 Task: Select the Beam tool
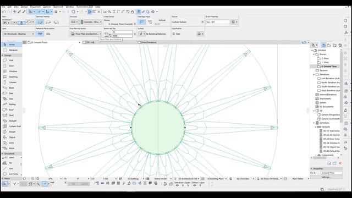[11, 88]
